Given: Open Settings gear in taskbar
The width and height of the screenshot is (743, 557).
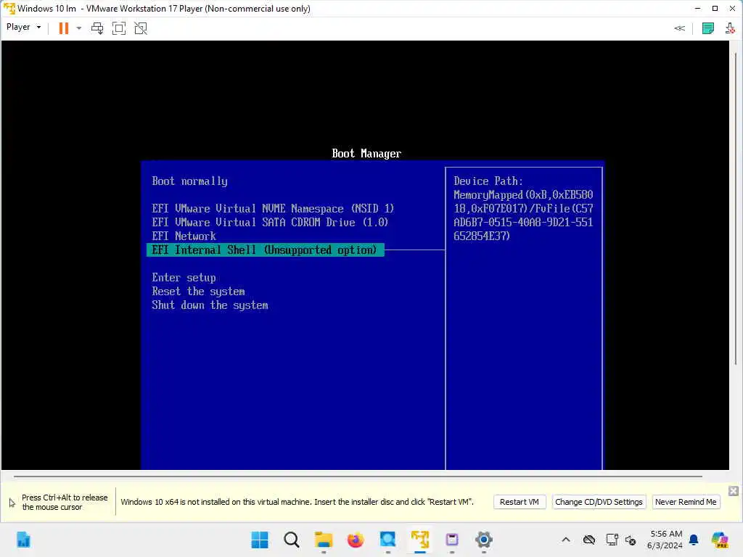Looking at the screenshot, I should 484,540.
